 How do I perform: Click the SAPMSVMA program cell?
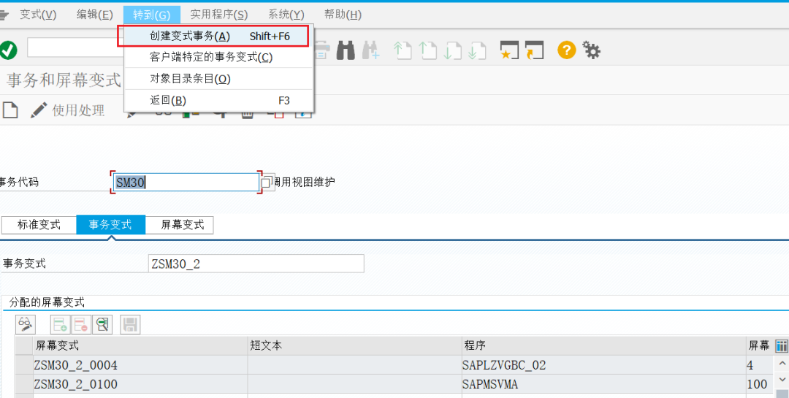[603, 384]
